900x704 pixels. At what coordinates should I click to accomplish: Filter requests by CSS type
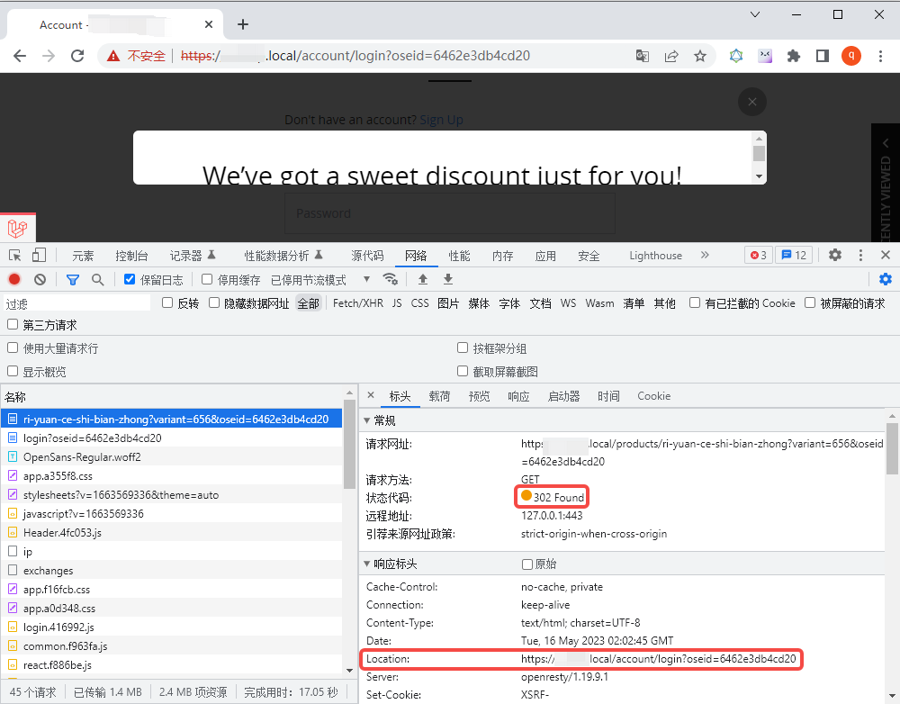(419, 303)
